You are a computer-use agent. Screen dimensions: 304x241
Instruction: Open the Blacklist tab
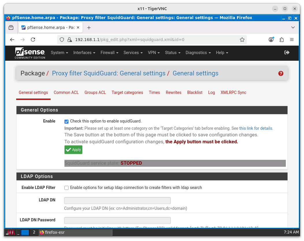[x=195, y=92]
